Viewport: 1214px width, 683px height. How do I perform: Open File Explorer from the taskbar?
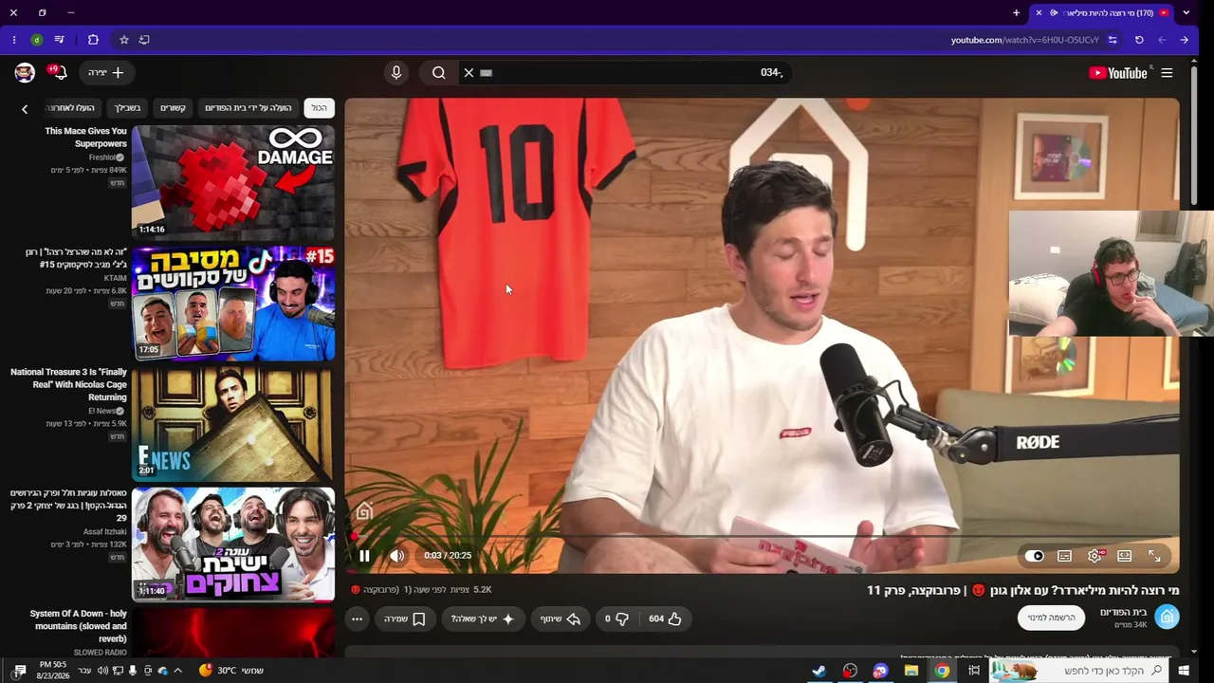[911, 671]
